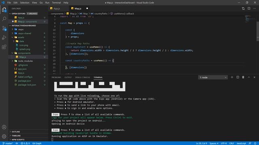Image resolution: width=259 pixels, height=145 pixels.
Task: Create a new terminal with plus icon
Action: coord(232,77)
